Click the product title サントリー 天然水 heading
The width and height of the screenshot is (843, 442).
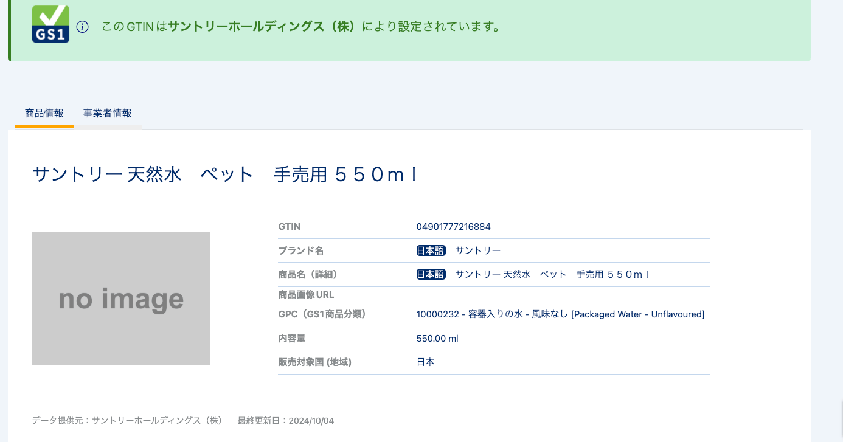pyautogui.click(x=225, y=175)
